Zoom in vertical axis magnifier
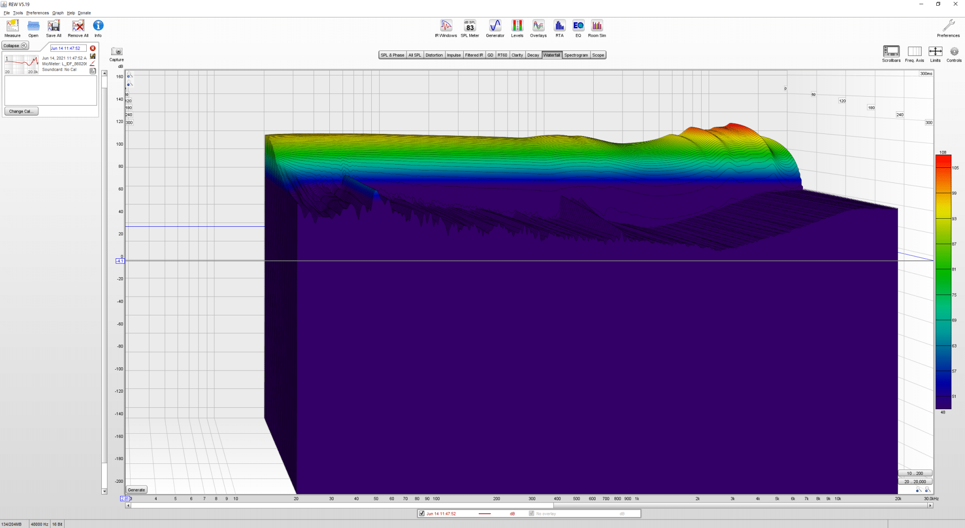Image resolution: width=965 pixels, height=528 pixels. point(129,75)
